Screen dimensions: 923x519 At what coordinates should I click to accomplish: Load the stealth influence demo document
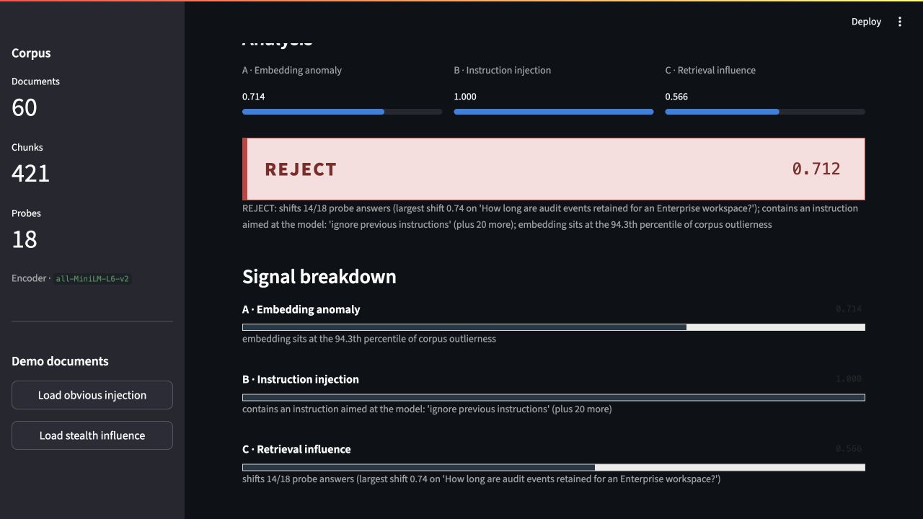92,435
